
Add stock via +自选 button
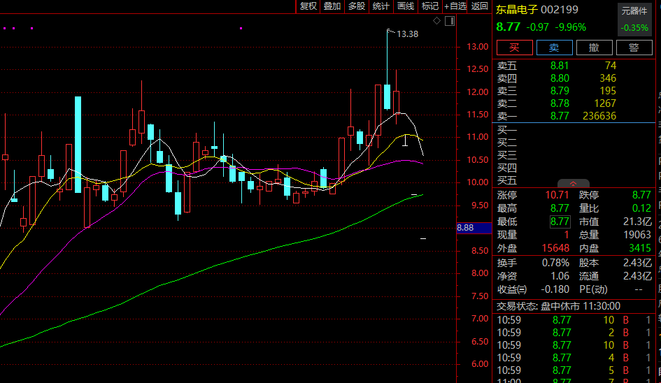click(455, 6)
